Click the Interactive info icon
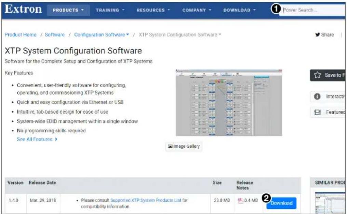This screenshot has width=347, height=214. click(x=317, y=96)
